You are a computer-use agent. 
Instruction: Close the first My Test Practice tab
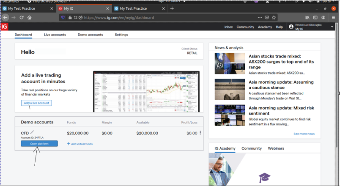pyautogui.click(x=52, y=8)
